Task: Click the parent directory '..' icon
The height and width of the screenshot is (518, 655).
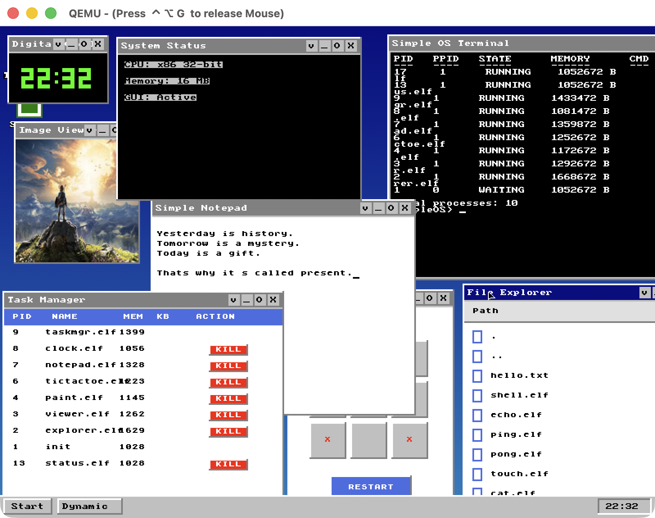Action: [x=477, y=356]
